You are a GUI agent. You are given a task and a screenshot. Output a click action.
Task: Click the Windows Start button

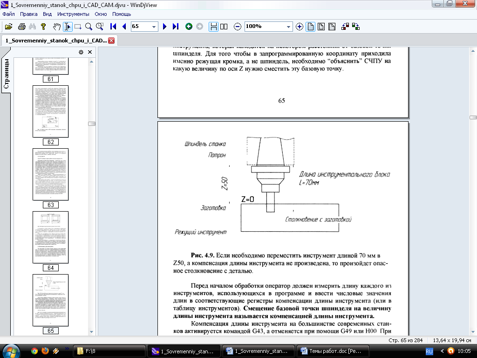(11, 351)
